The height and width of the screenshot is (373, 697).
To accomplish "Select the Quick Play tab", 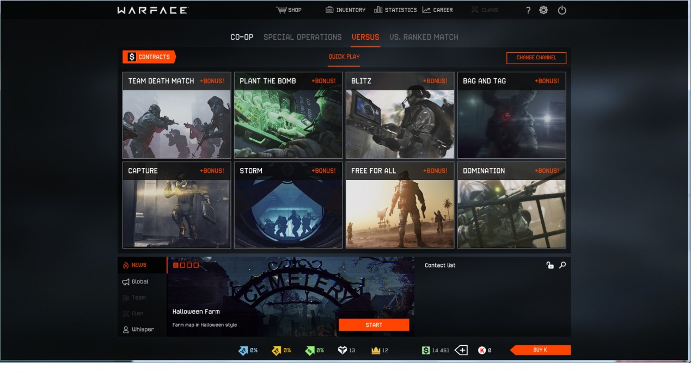I will pyautogui.click(x=344, y=57).
